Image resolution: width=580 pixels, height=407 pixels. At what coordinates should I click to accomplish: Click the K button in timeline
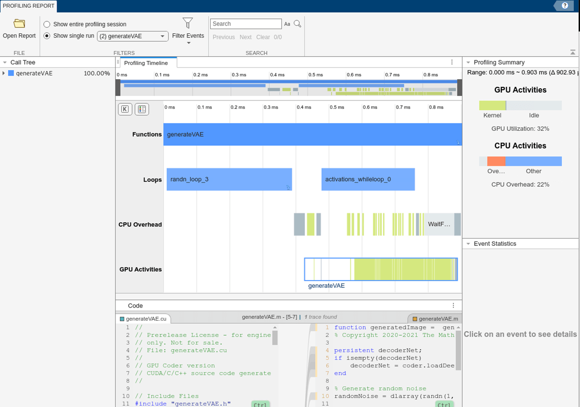click(125, 109)
